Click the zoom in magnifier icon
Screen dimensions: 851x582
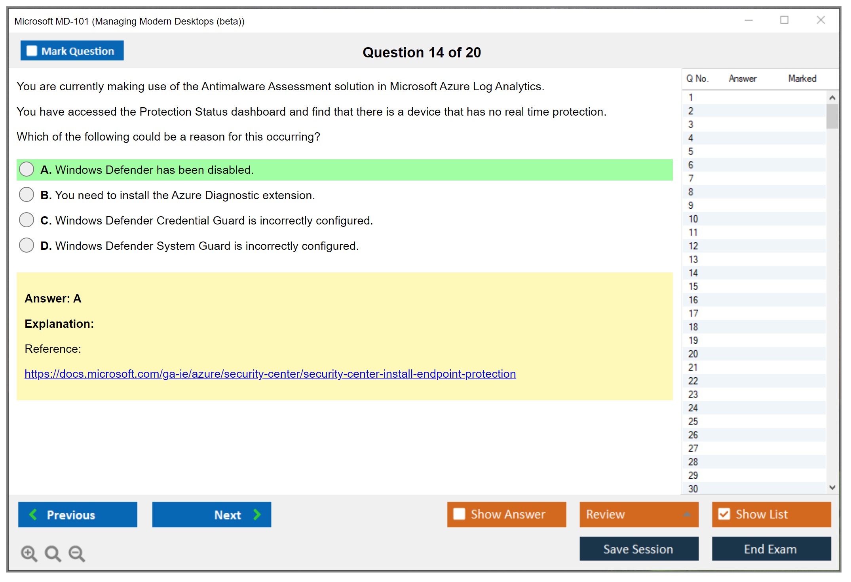(29, 553)
